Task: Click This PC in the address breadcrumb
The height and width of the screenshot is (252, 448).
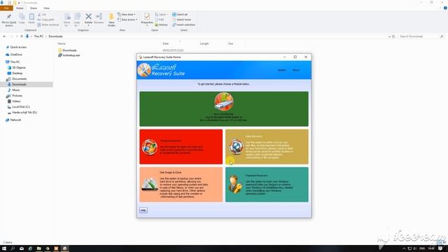Action: pyautogui.click(x=38, y=36)
